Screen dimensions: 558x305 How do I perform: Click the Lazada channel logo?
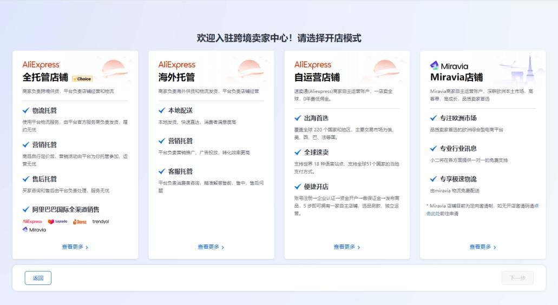(57, 222)
